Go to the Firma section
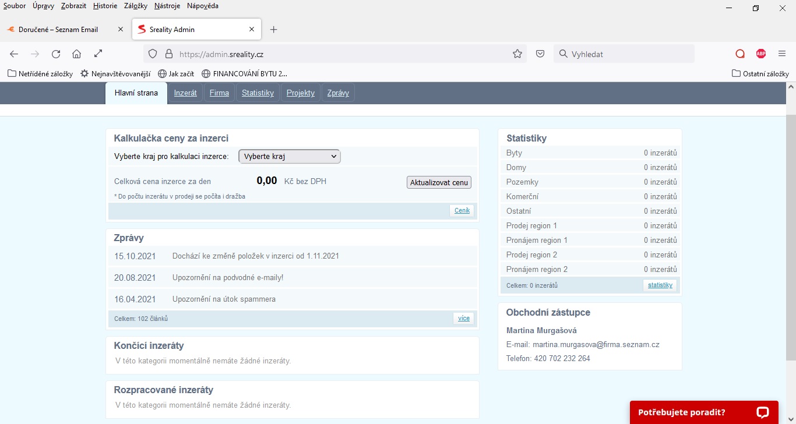Screen dimensions: 796x424 click(x=219, y=93)
